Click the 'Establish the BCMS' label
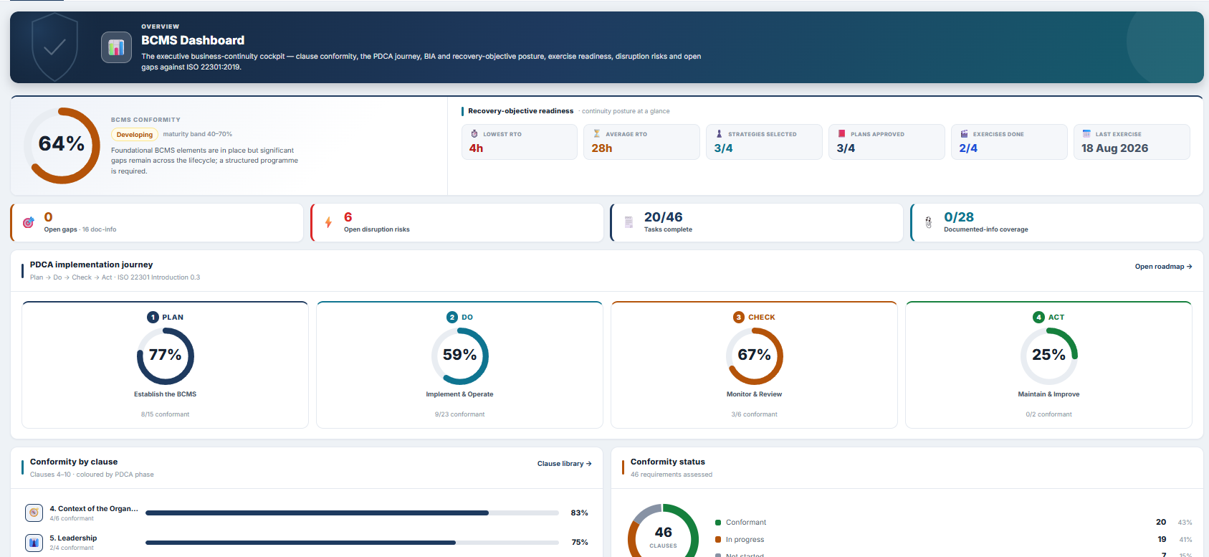The width and height of the screenshot is (1209, 557). pos(165,394)
